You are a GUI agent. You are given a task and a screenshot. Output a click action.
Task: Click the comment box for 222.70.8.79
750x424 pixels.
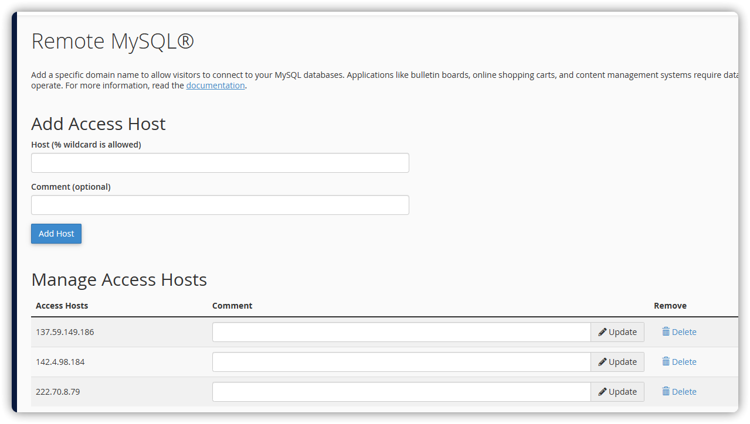[401, 392]
